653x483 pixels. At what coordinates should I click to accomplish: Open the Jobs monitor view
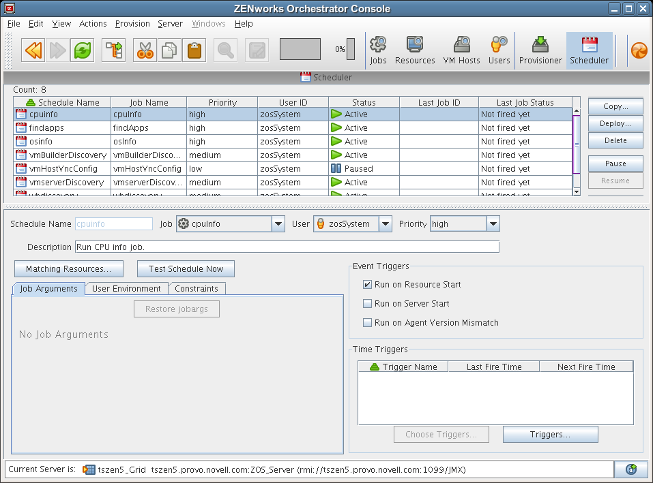(x=378, y=50)
